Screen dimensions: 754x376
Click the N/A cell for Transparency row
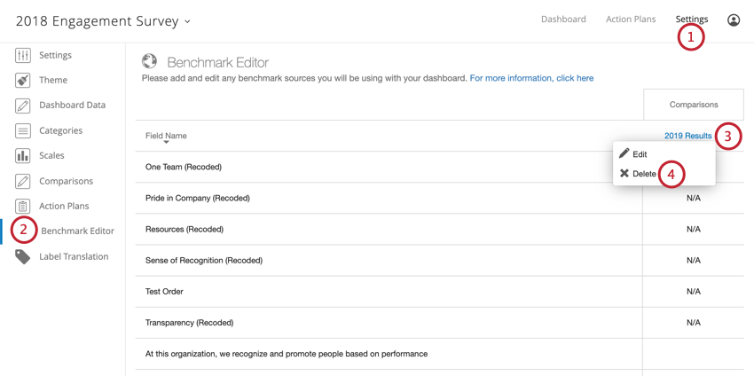[694, 323]
